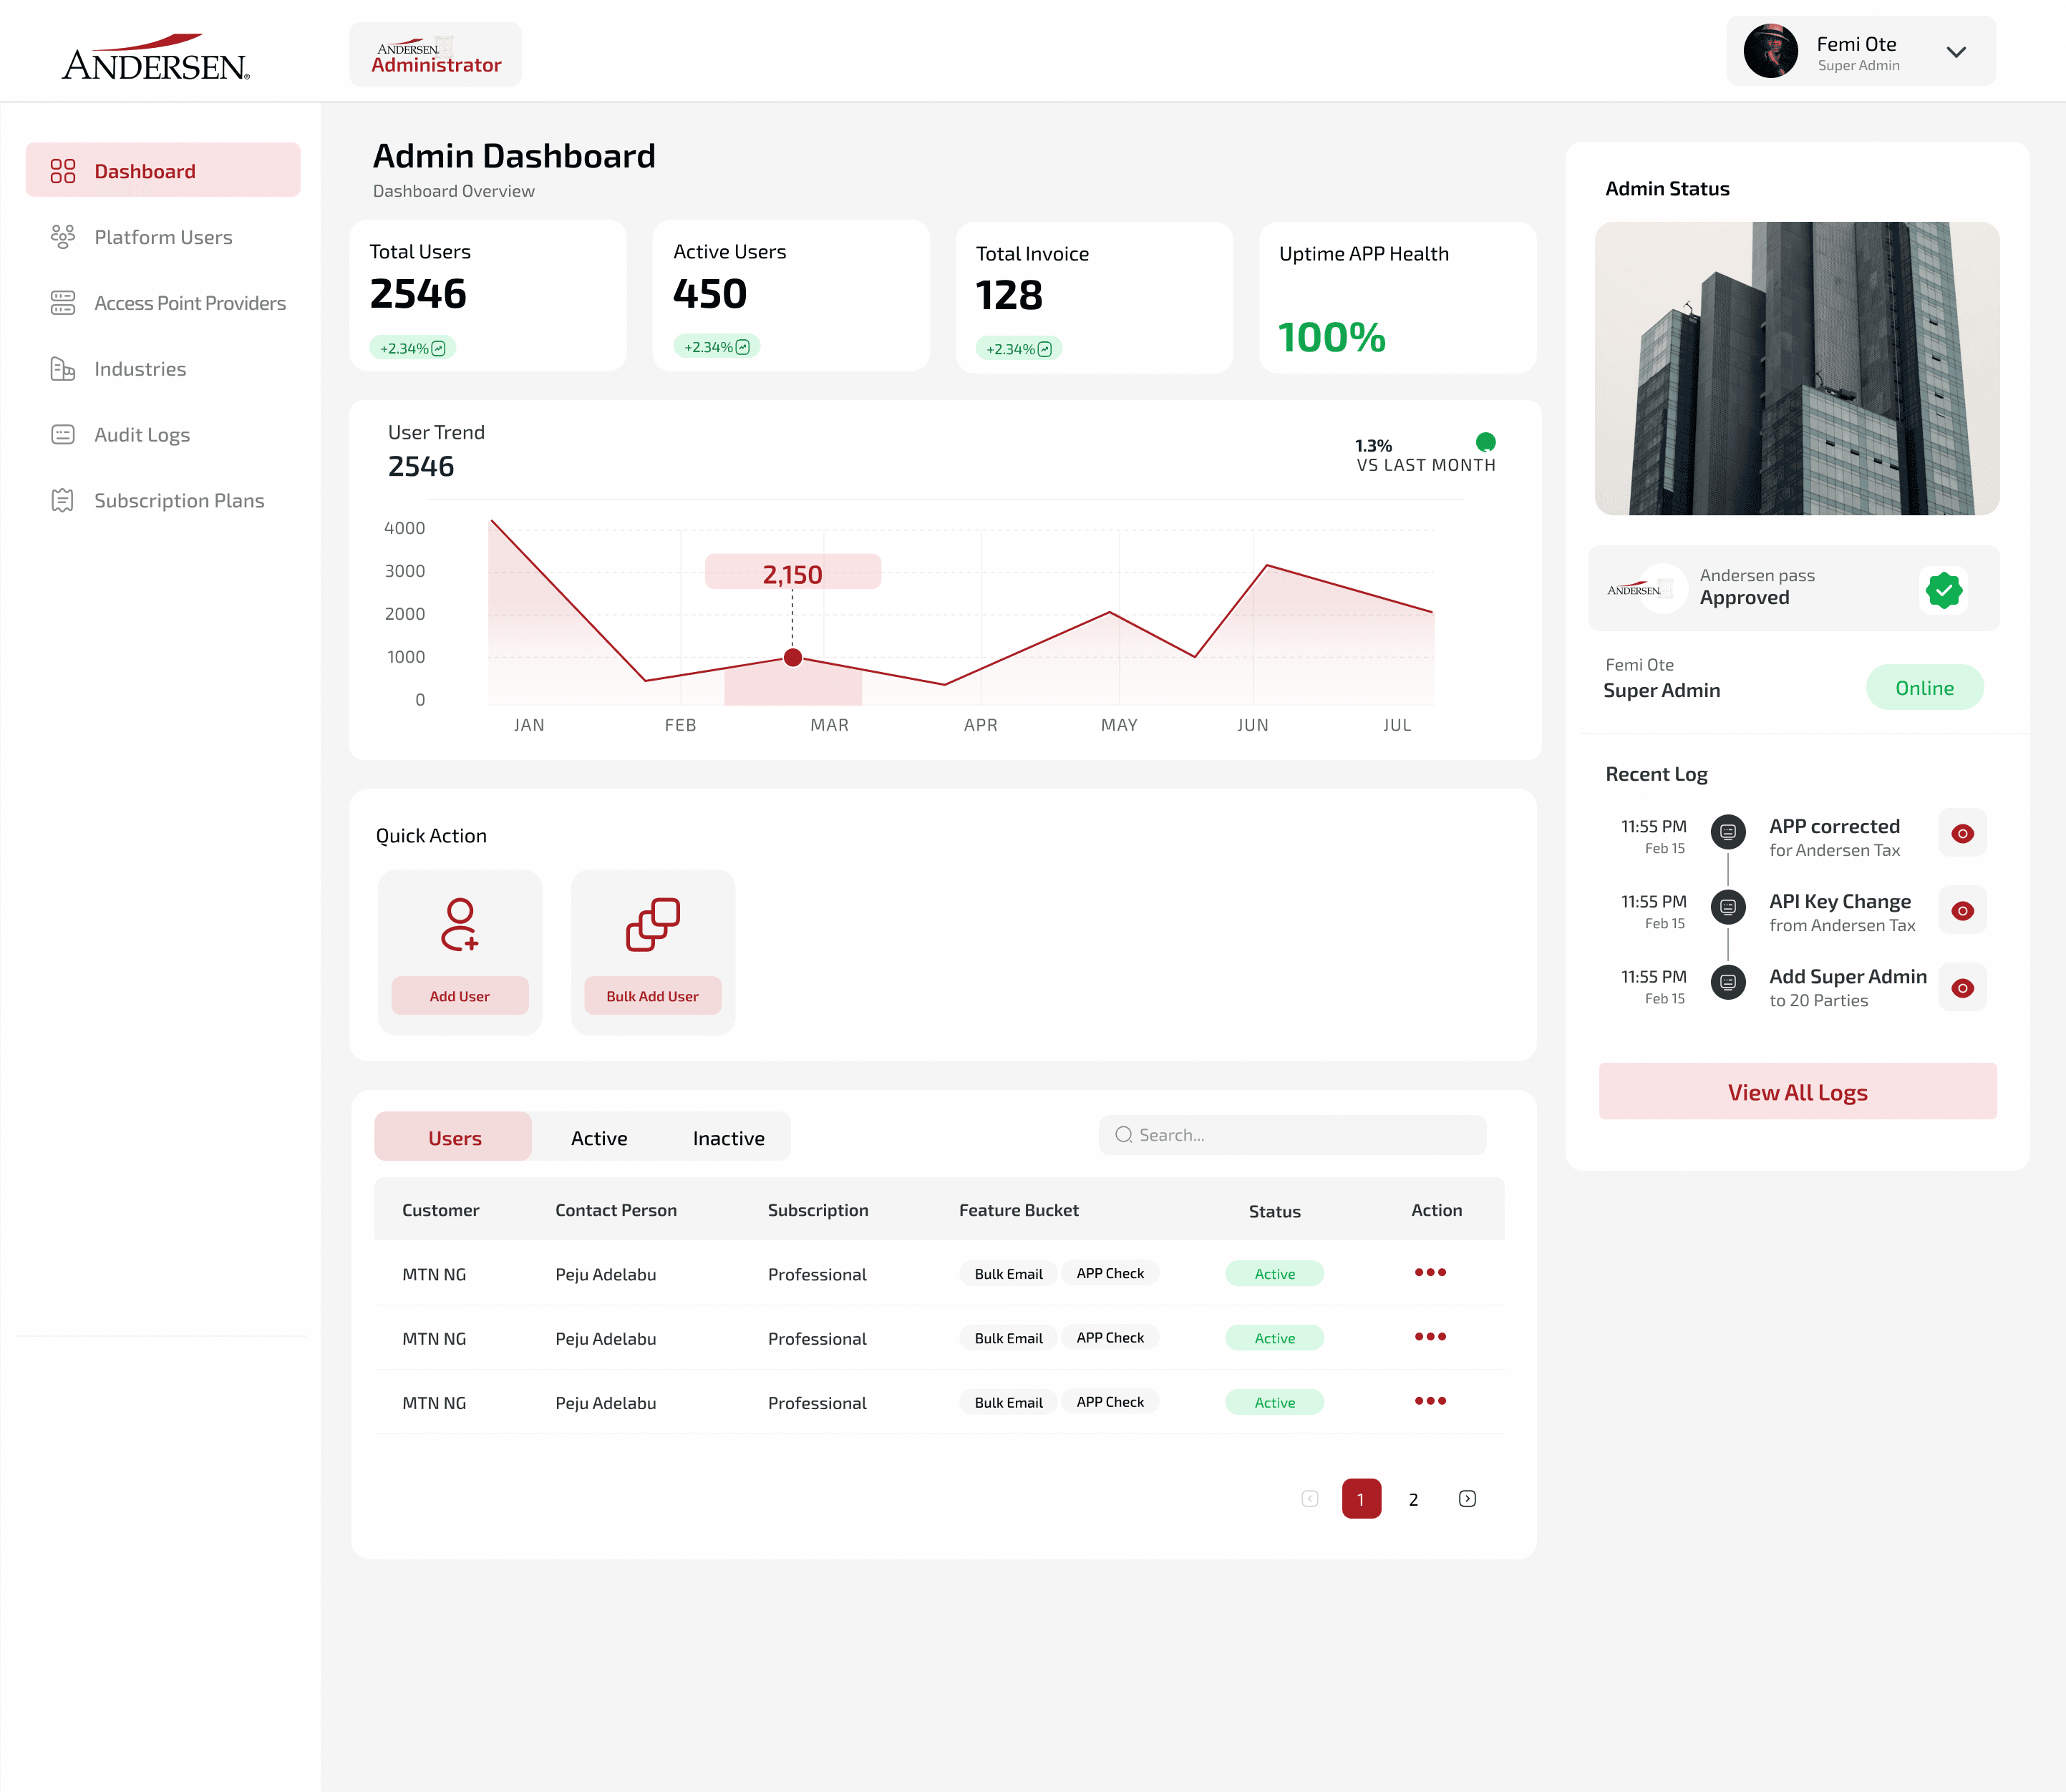View the Add Super Admin log eye icon
Viewport: 2066px width, 1792px height.
click(x=1962, y=988)
